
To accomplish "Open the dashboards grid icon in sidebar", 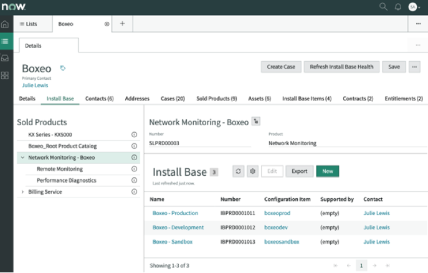I will click(5, 75).
